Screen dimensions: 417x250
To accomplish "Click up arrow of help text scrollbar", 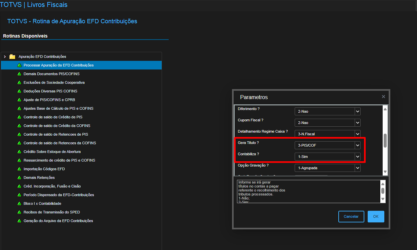I will (x=383, y=184).
